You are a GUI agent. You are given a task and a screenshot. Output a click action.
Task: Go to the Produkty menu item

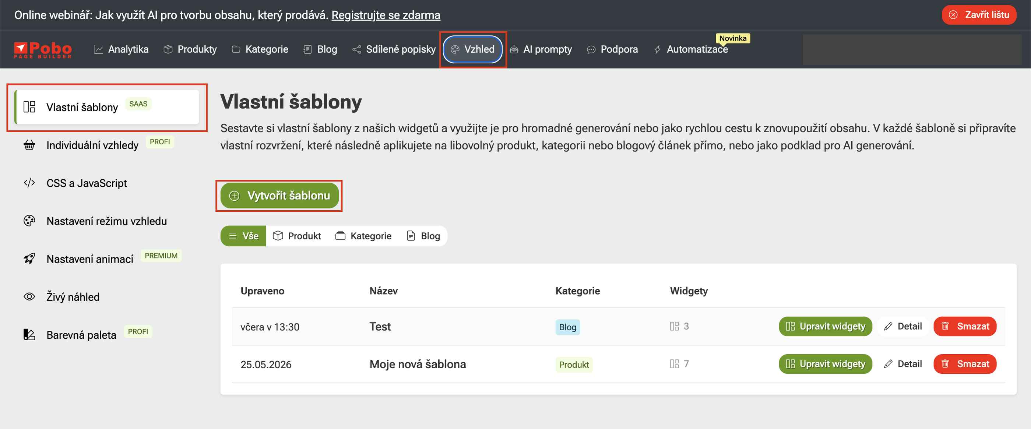[190, 49]
